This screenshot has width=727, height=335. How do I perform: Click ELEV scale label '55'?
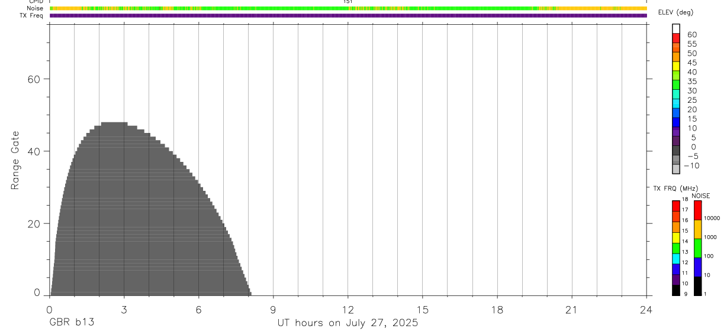click(692, 44)
